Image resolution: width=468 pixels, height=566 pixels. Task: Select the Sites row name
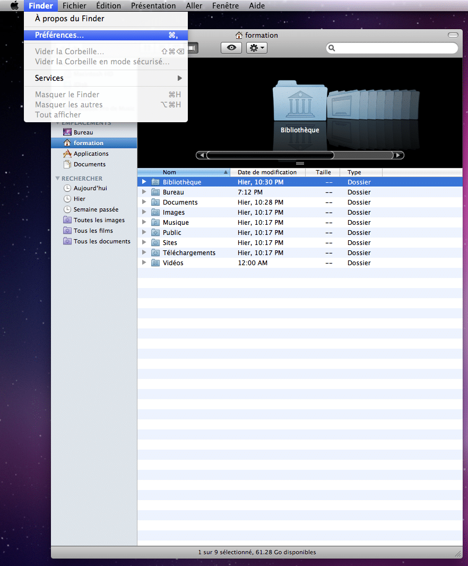[x=170, y=242]
